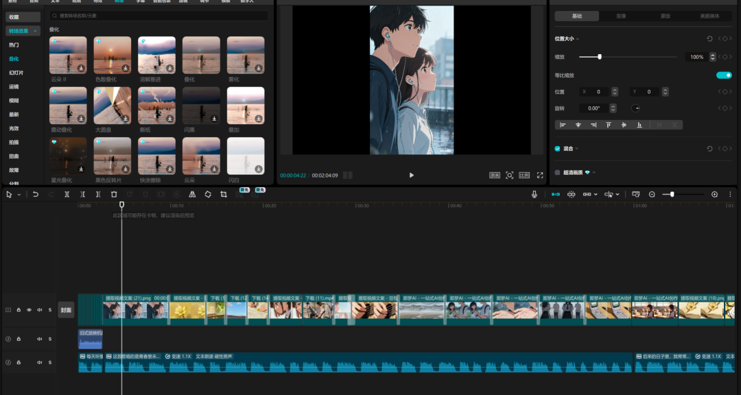
Task: Click the rotate clip icon
Action: pyautogui.click(x=208, y=194)
